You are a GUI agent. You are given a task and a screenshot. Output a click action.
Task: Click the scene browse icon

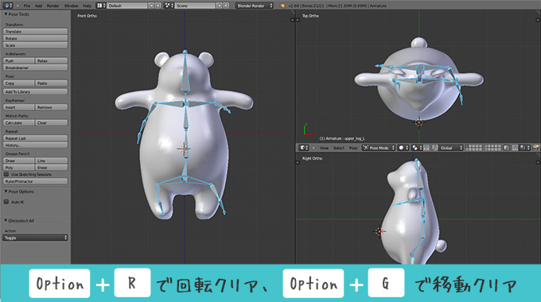[x=169, y=6]
